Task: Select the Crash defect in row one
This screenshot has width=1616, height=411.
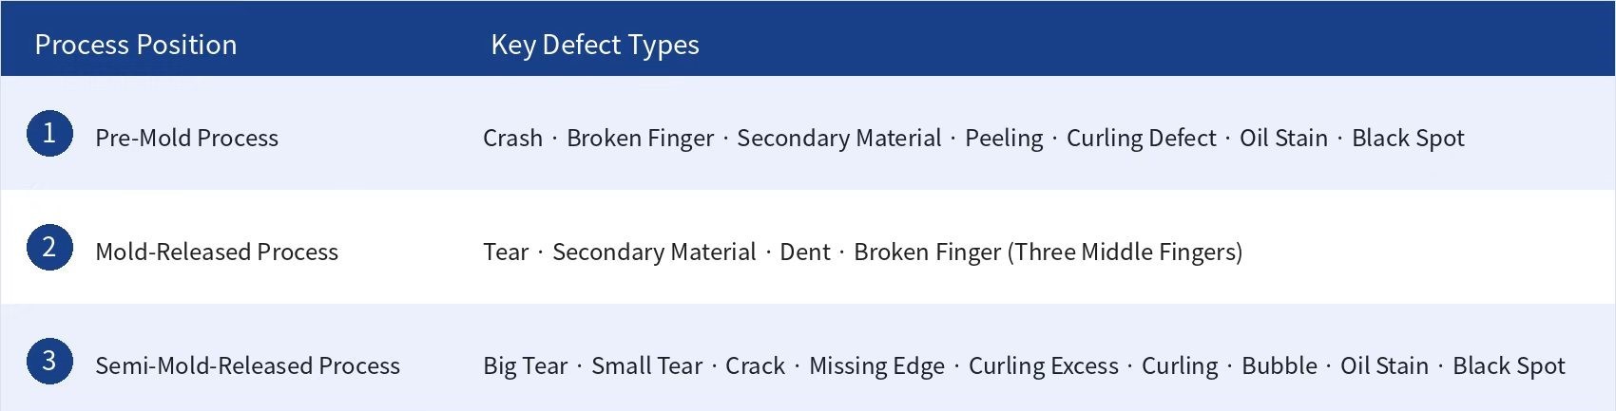Action: pos(512,138)
